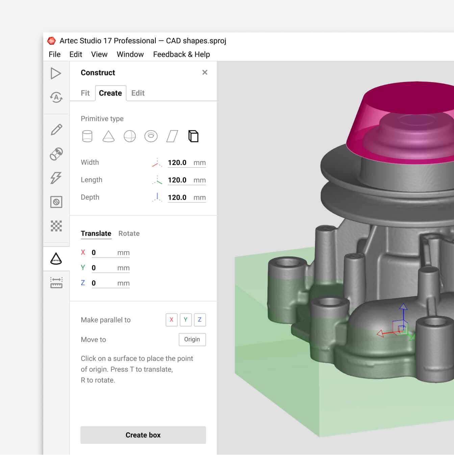The height and width of the screenshot is (455, 454).
Task: Toggle make parallel to Y axis
Action: point(185,320)
